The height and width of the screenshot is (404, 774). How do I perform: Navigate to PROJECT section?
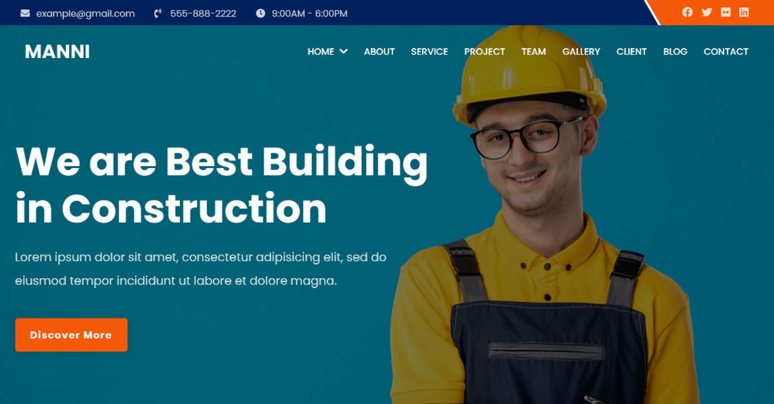(484, 52)
